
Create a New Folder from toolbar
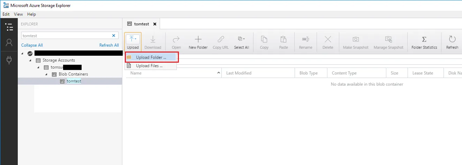coord(198,42)
